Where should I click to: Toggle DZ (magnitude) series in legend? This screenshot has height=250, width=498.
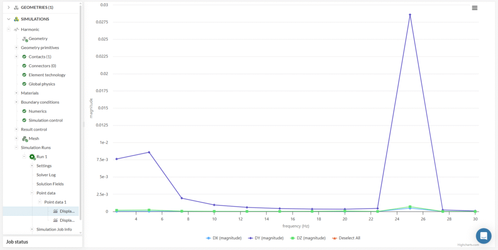pos(307,238)
